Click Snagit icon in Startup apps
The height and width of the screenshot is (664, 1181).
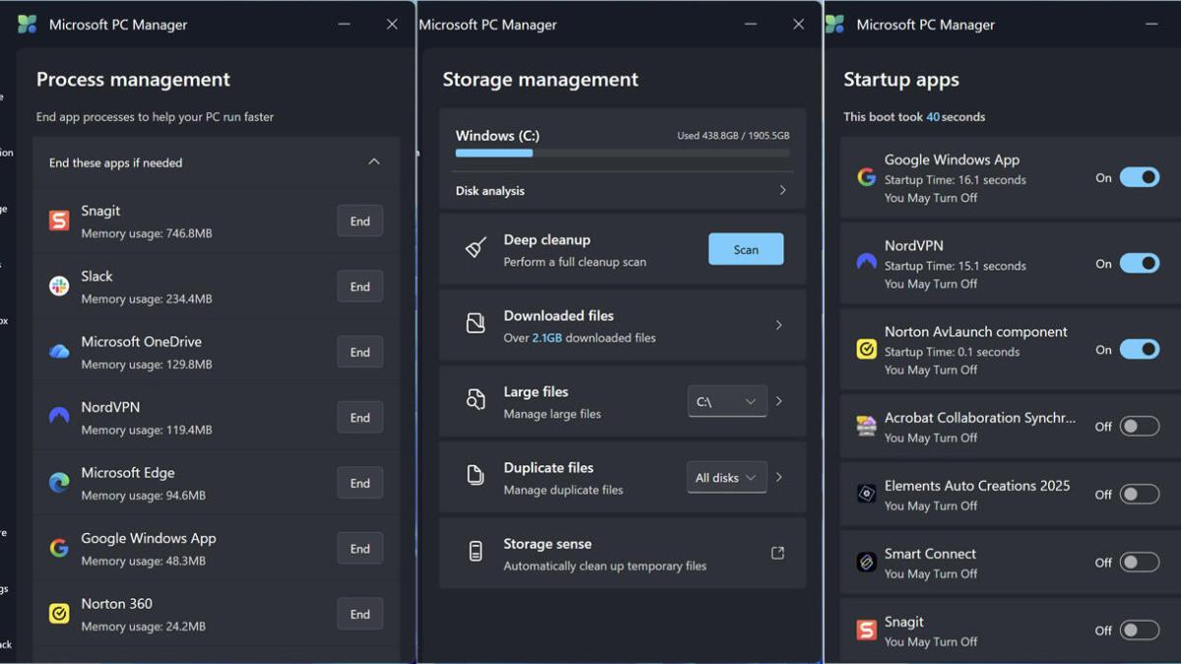coord(866,630)
